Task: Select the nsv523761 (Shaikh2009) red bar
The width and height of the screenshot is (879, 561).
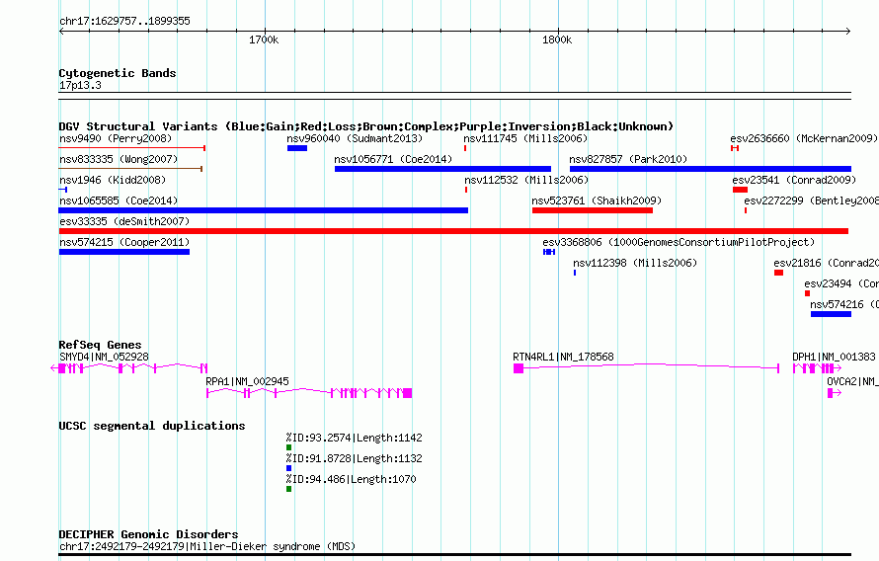Action: coord(593,210)
